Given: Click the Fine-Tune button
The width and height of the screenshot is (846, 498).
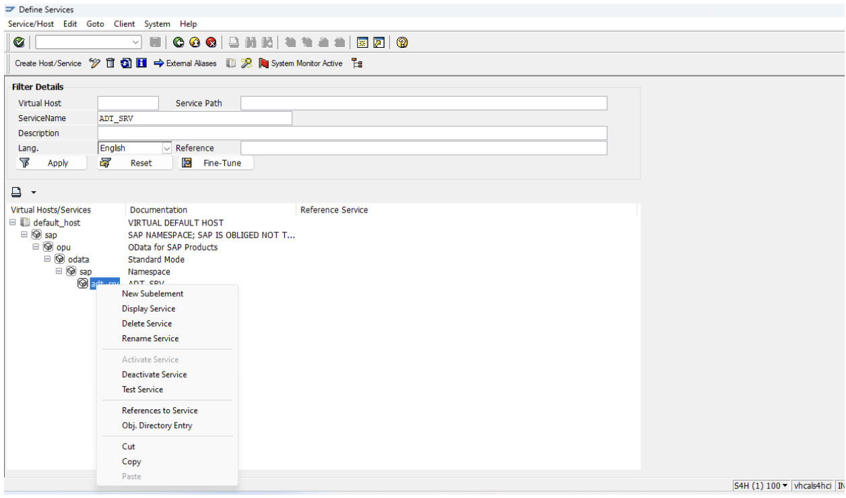Looking at the screenshot, I should pos(217,163).
